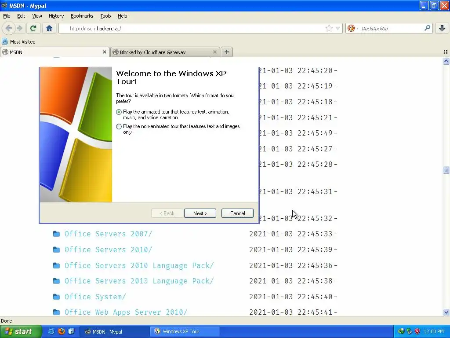The height and width of the screenshot is (338, 450).
Task: Click the 12:00 PM taskbar clock
Action: pyautogui.click(x=433, y=332)
